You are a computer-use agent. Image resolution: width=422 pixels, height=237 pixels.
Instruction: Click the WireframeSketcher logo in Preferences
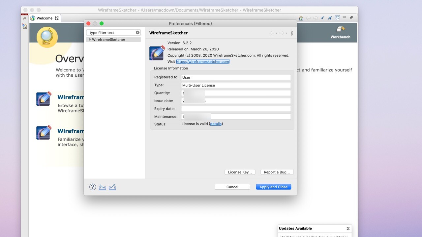coord(157,53)
